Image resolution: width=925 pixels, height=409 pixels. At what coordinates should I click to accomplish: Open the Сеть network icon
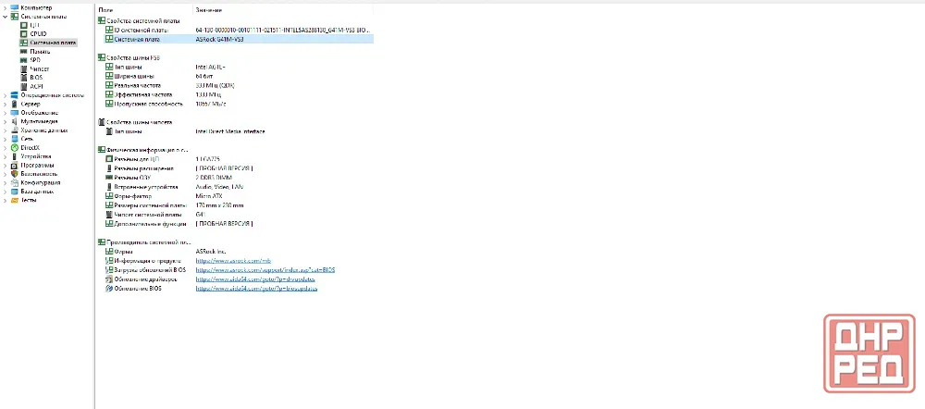pyautogui.click(x=15, y=139)
